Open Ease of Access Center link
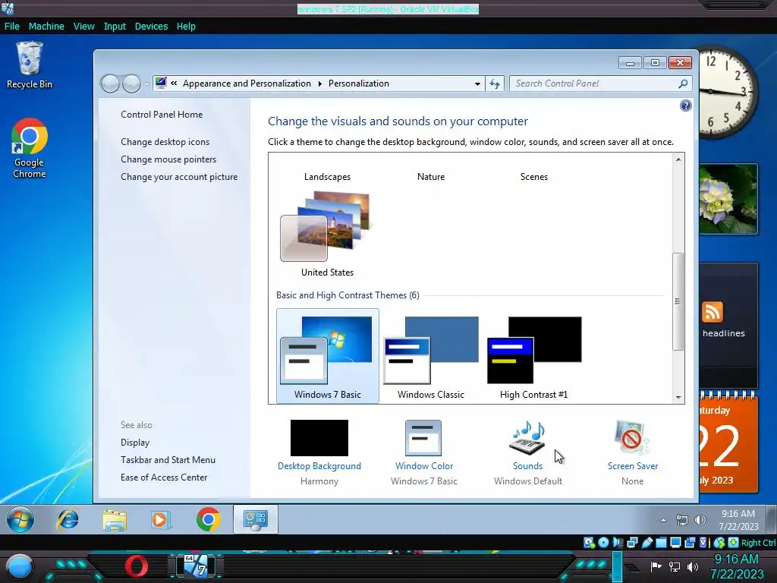The width and height of the screenshot is (777, 583). pos(164,477)
